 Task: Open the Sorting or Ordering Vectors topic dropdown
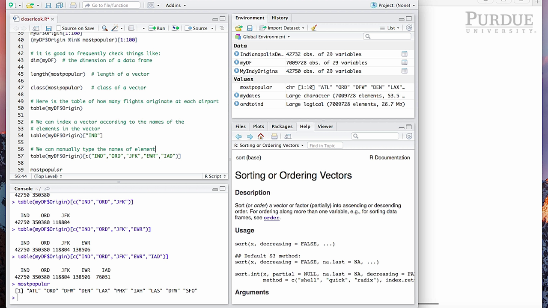269,145
